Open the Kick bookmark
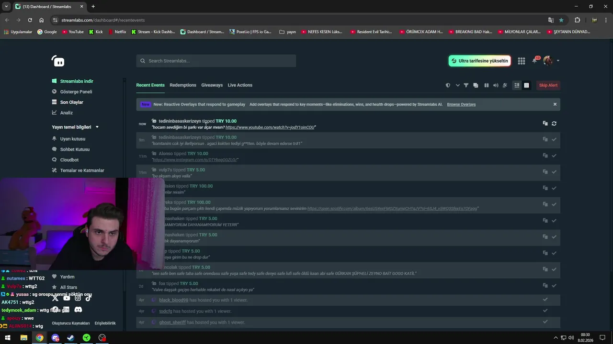 (x=96, y=32)
